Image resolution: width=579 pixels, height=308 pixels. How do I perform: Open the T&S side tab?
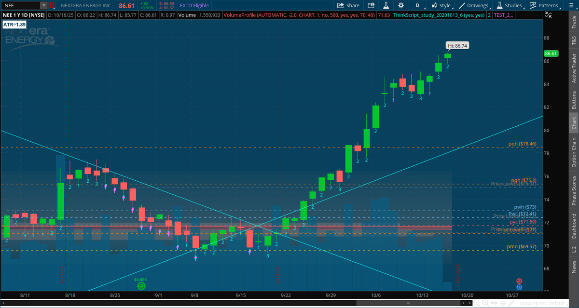point(573,41)
